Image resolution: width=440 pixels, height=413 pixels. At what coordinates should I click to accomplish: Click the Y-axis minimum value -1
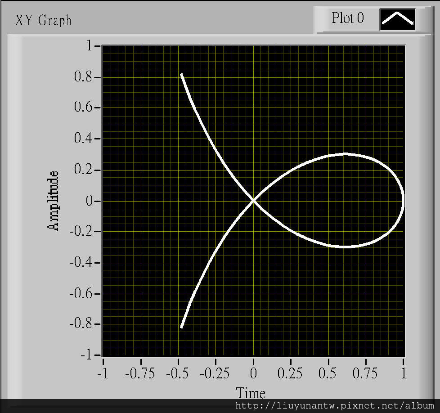click(86, 355)
